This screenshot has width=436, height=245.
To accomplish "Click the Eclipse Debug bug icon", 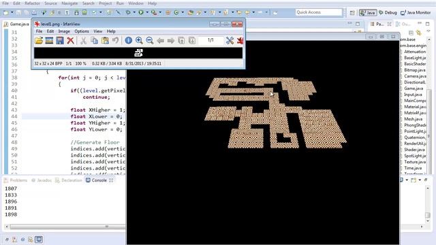I will click(128, 12).
